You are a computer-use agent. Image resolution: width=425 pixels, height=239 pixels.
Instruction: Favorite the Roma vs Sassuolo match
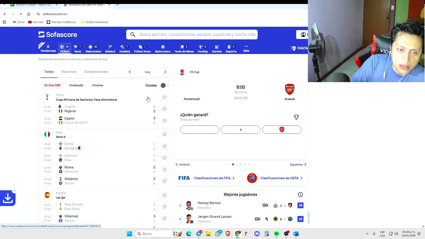164,169
